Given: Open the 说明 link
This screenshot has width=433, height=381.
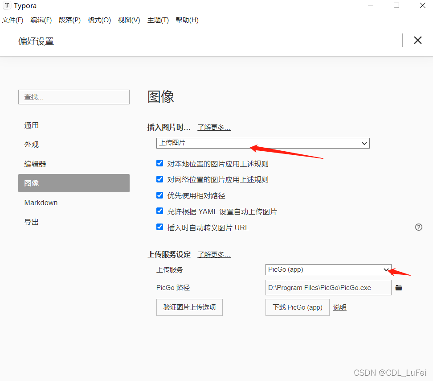Looking at the screenshot, I should coord(339,307).
